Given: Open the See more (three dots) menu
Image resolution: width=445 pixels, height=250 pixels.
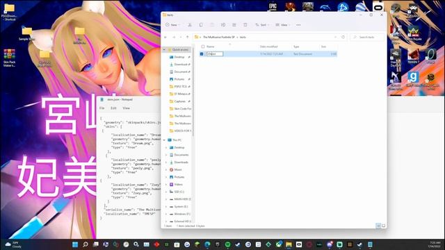Looking at the screenshot, I should click(x=298, y=25).
